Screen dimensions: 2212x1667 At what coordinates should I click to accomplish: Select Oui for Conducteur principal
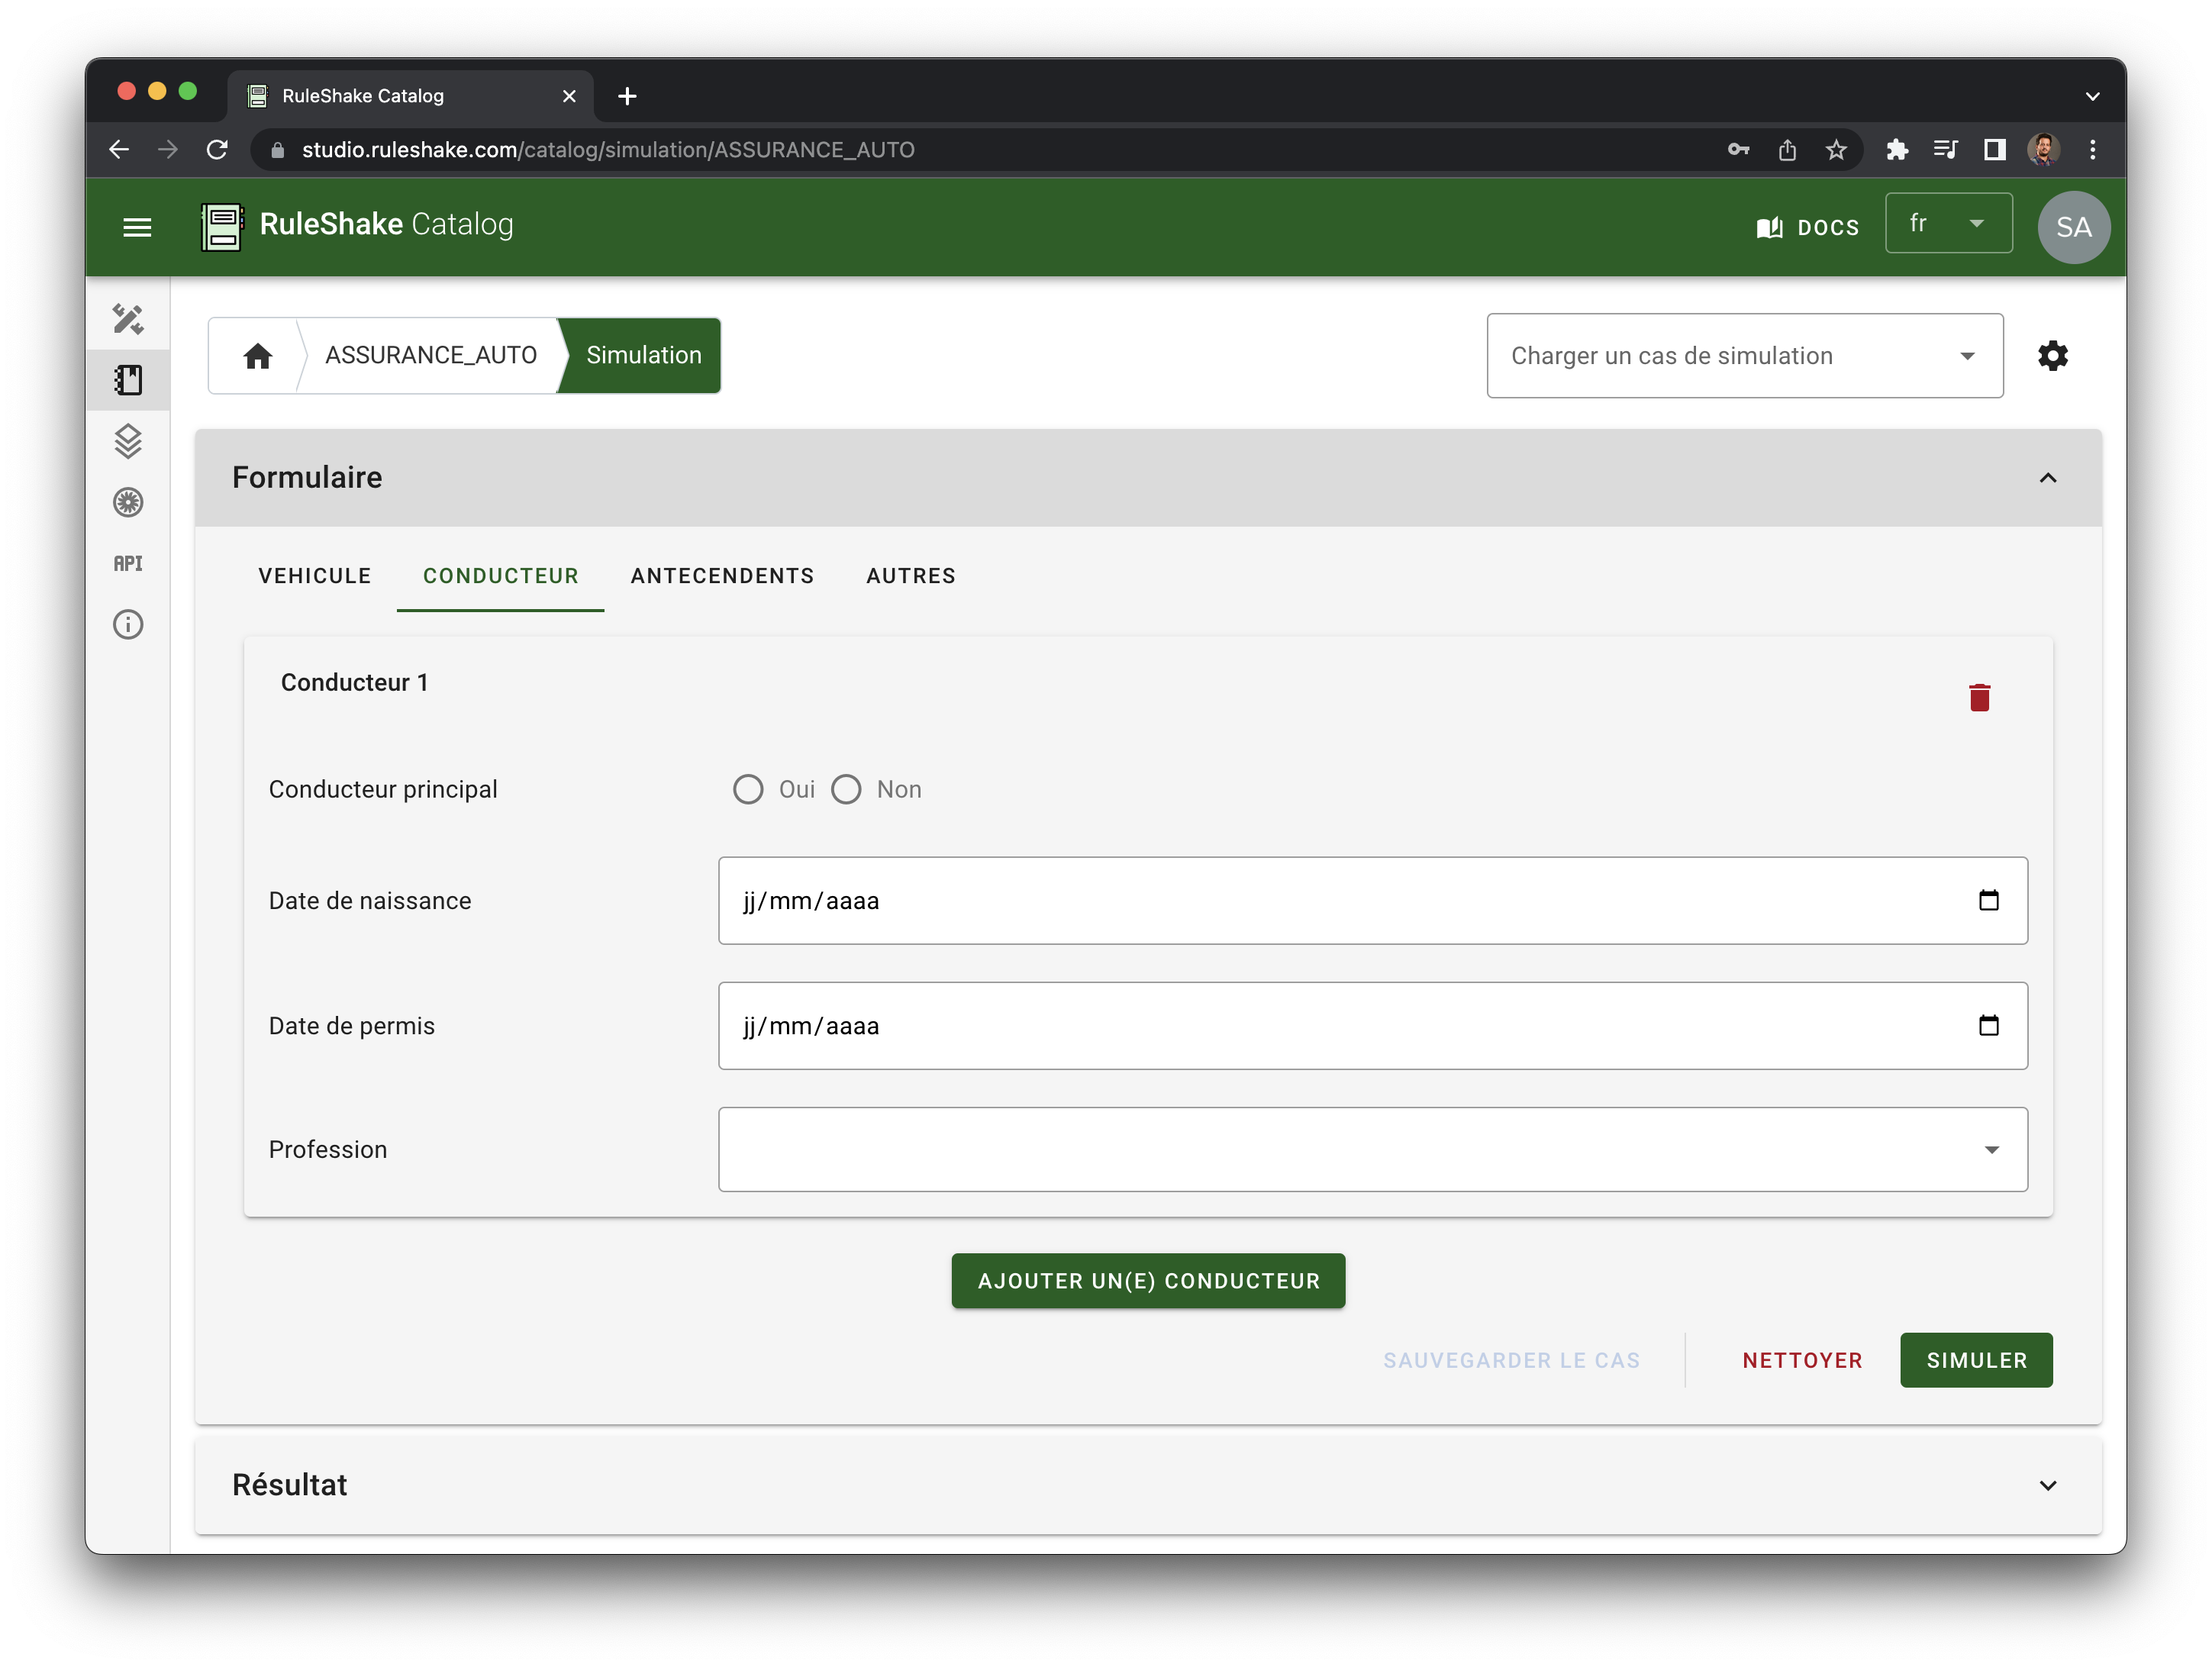pos(748,789)
